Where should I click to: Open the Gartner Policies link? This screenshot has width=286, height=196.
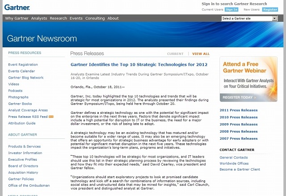coord(21,179)
